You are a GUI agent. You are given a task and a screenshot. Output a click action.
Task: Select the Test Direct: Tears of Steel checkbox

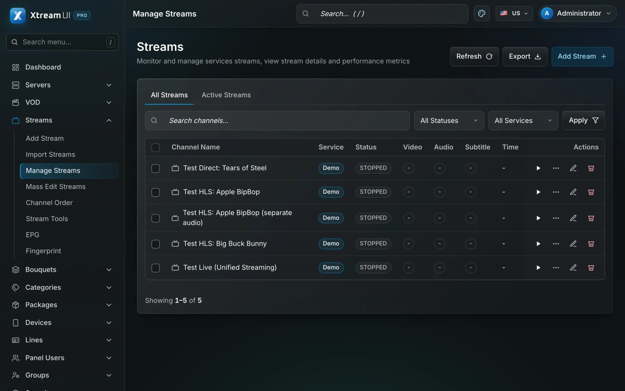pyautogui.click(x=156, y=169)
